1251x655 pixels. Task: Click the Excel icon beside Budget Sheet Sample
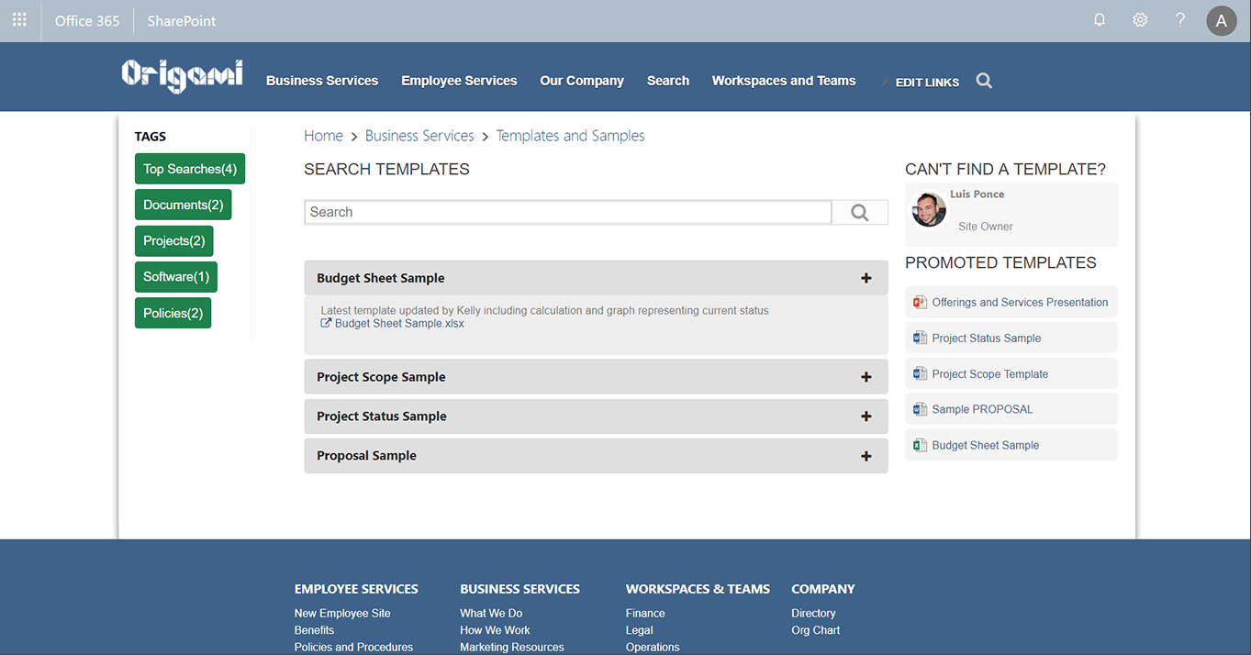click(x=920, y=445)
